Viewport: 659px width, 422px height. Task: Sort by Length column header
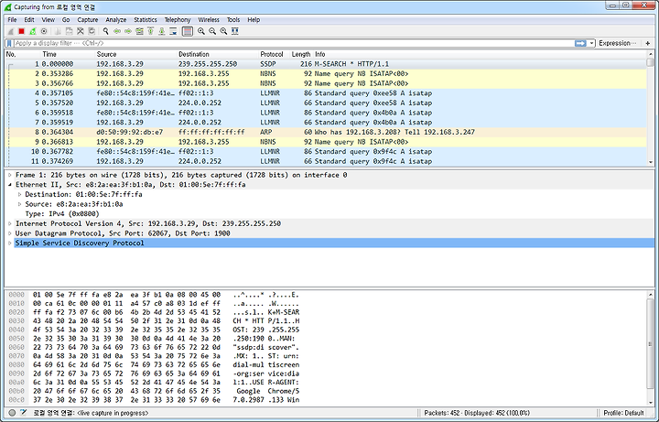point(301,54)
